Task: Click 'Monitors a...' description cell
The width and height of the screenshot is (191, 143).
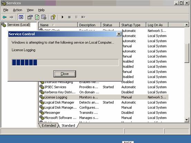Action: 88,97
